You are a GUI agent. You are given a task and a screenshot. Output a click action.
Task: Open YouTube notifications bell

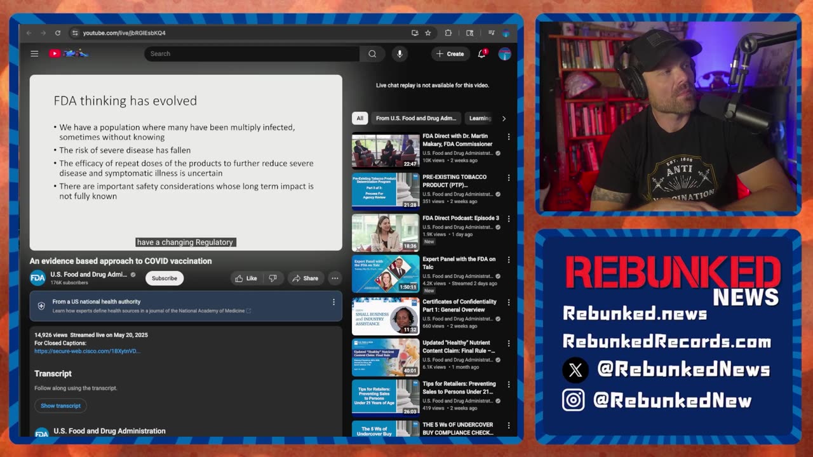pyautogui.click(x=482, y=54)
